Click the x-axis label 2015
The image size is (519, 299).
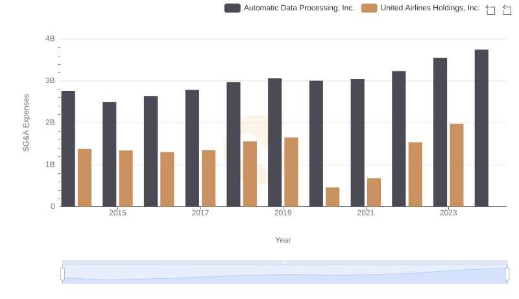tap(117, 213)
